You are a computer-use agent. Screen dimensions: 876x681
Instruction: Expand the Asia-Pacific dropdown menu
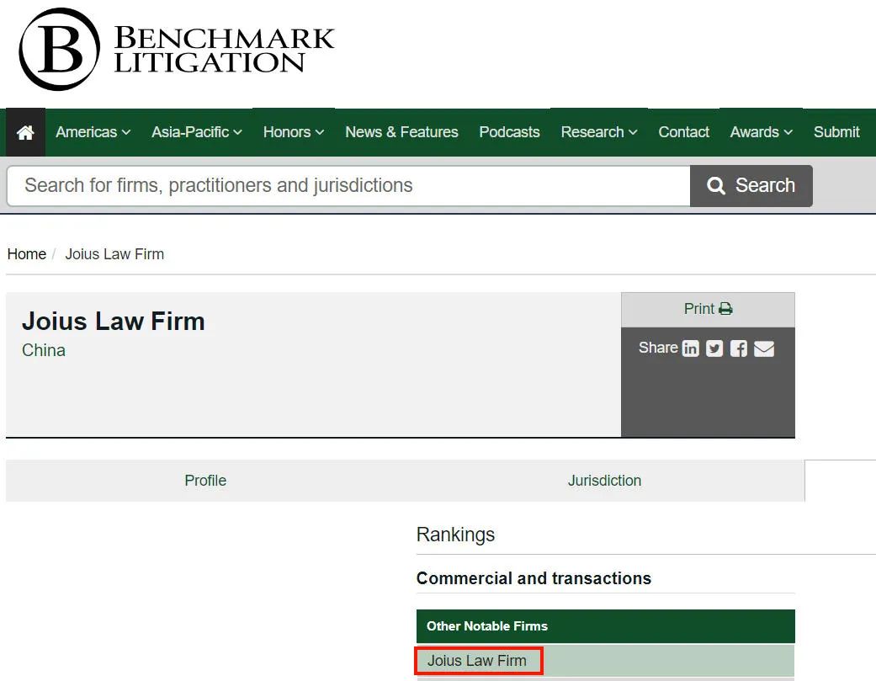pyautogui.click(x=197, y=132)
